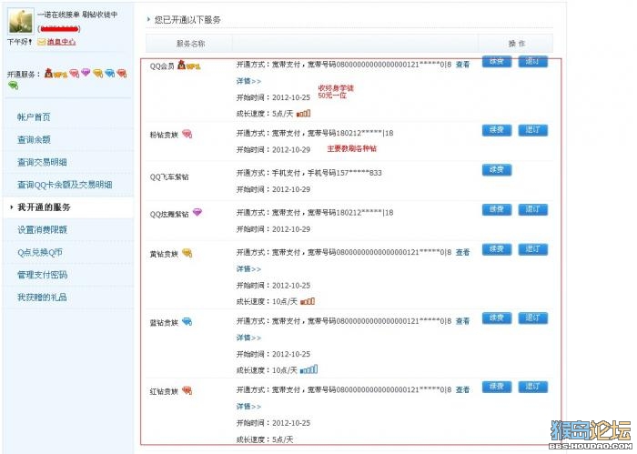Click the yellow diamond icon next to 黄钻贵族
The image size is (637, 454).
pos(187,253)
